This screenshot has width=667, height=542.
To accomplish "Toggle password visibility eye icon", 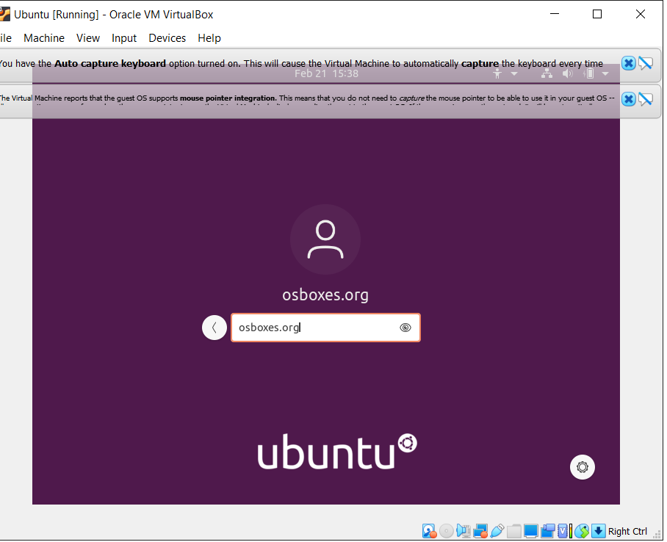I will (x=405, y=328).
